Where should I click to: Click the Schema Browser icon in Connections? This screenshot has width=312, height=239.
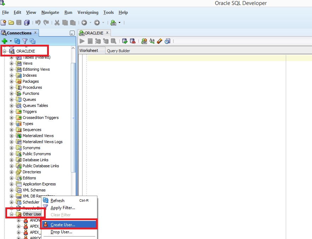click(x=33, y=41)
